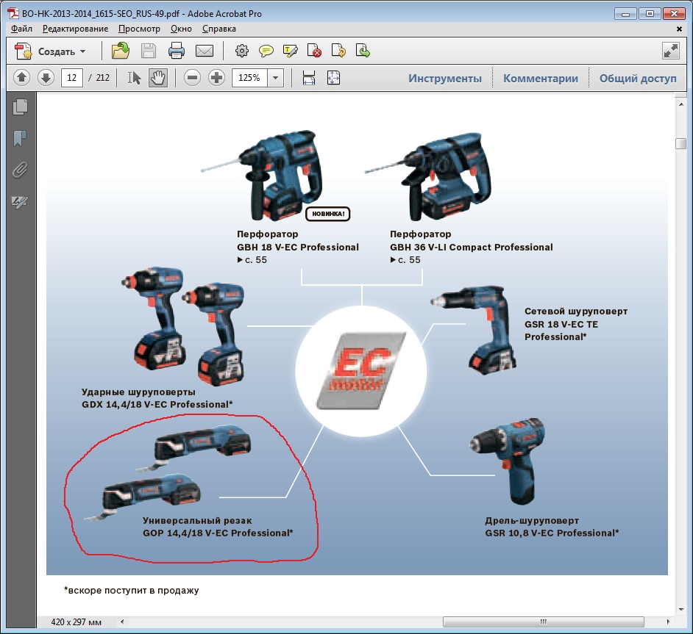Open the Справка menu

[x=218, y=29]
